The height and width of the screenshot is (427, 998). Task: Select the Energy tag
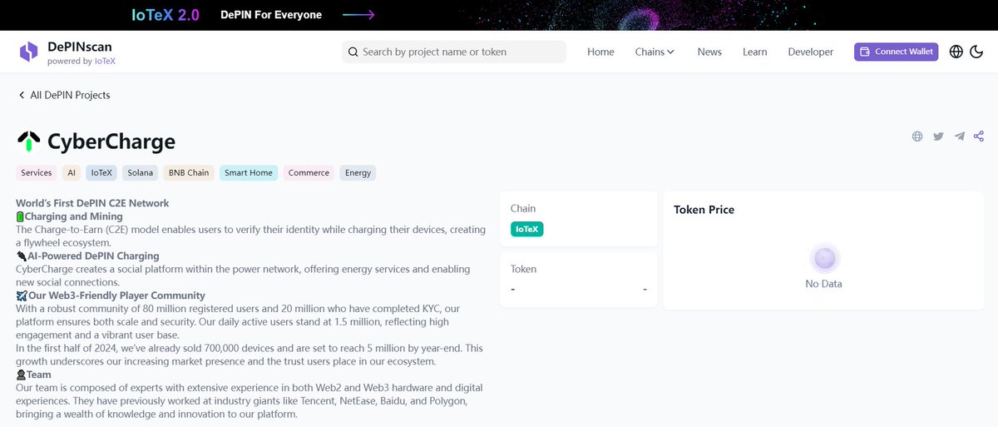[x=358, y=173]
